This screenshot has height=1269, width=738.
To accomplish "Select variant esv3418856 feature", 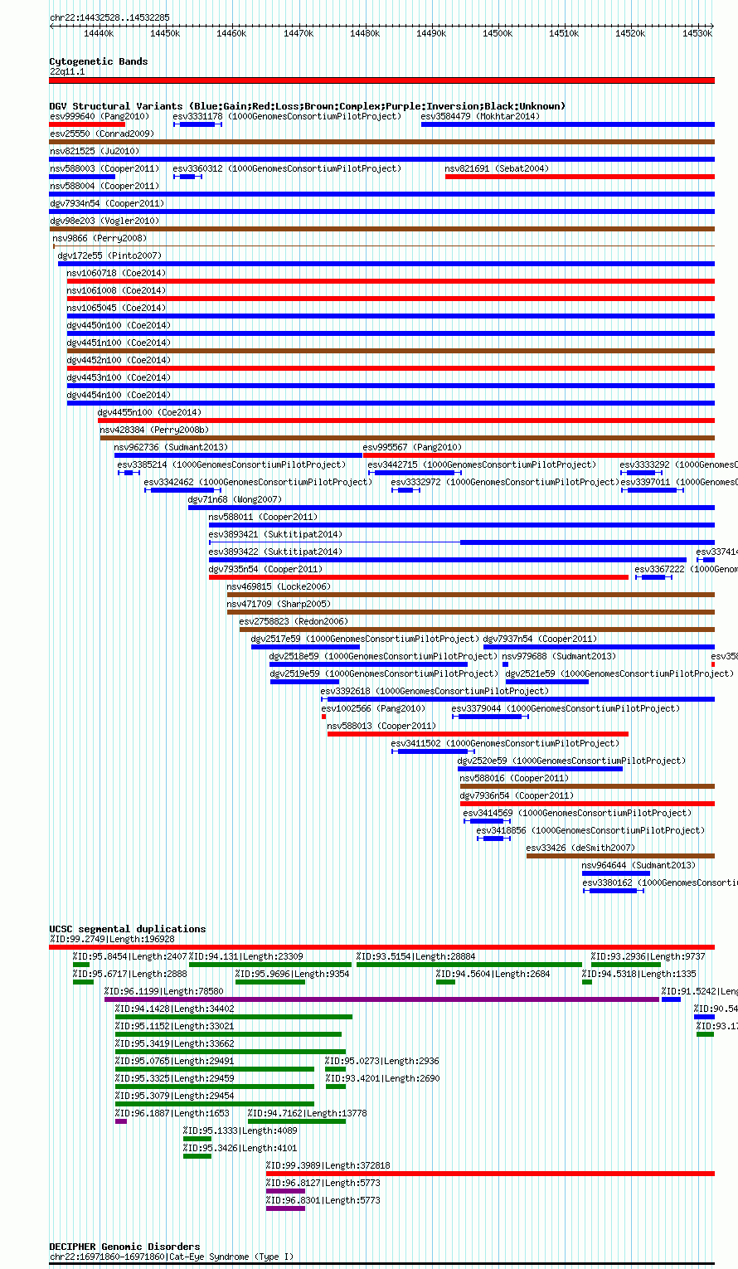I will pyautogui.click(x=494, y=839).
